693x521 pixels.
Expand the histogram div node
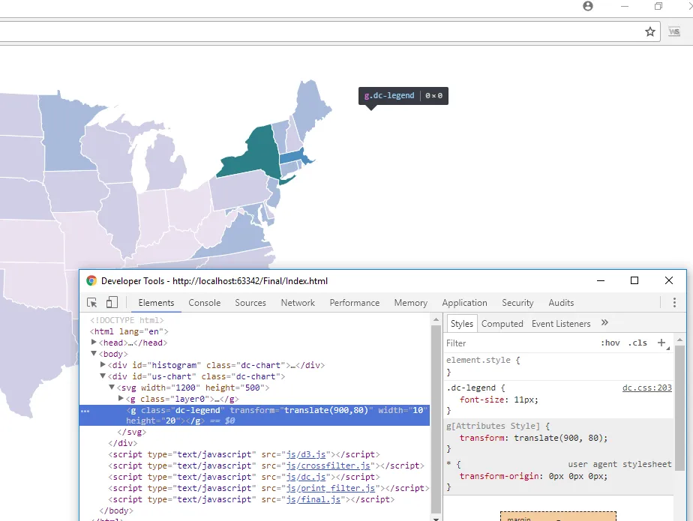point(103,364)
